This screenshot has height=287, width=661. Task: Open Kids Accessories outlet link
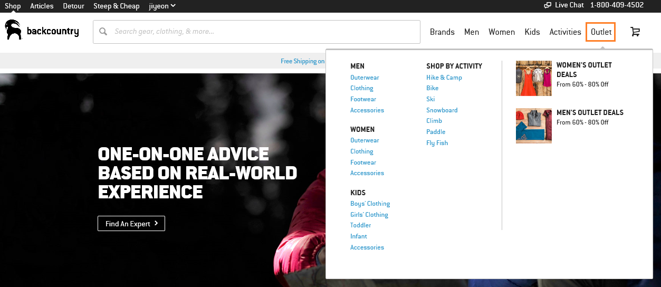pyautogui.click(x=367, y=247)
